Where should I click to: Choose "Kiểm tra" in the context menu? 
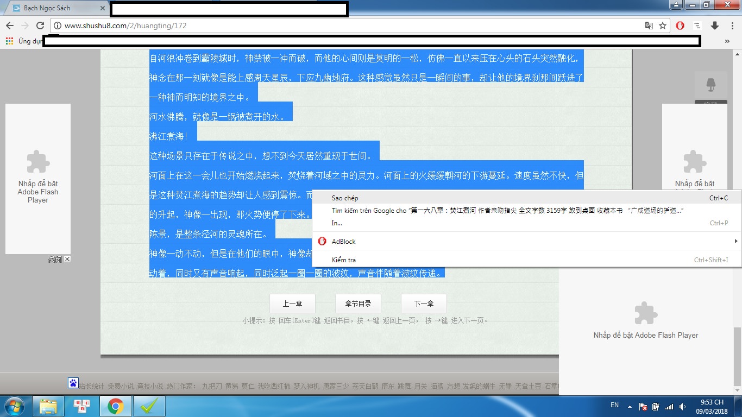point(343,260)
